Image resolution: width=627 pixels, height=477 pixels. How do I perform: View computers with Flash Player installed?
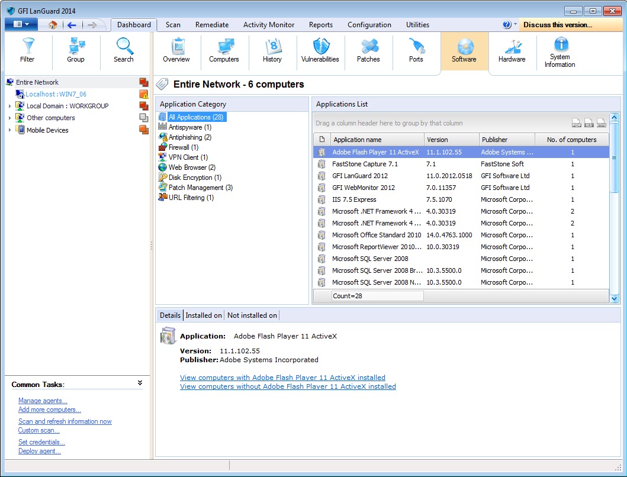pyautogui.click(x=282, y=378)
